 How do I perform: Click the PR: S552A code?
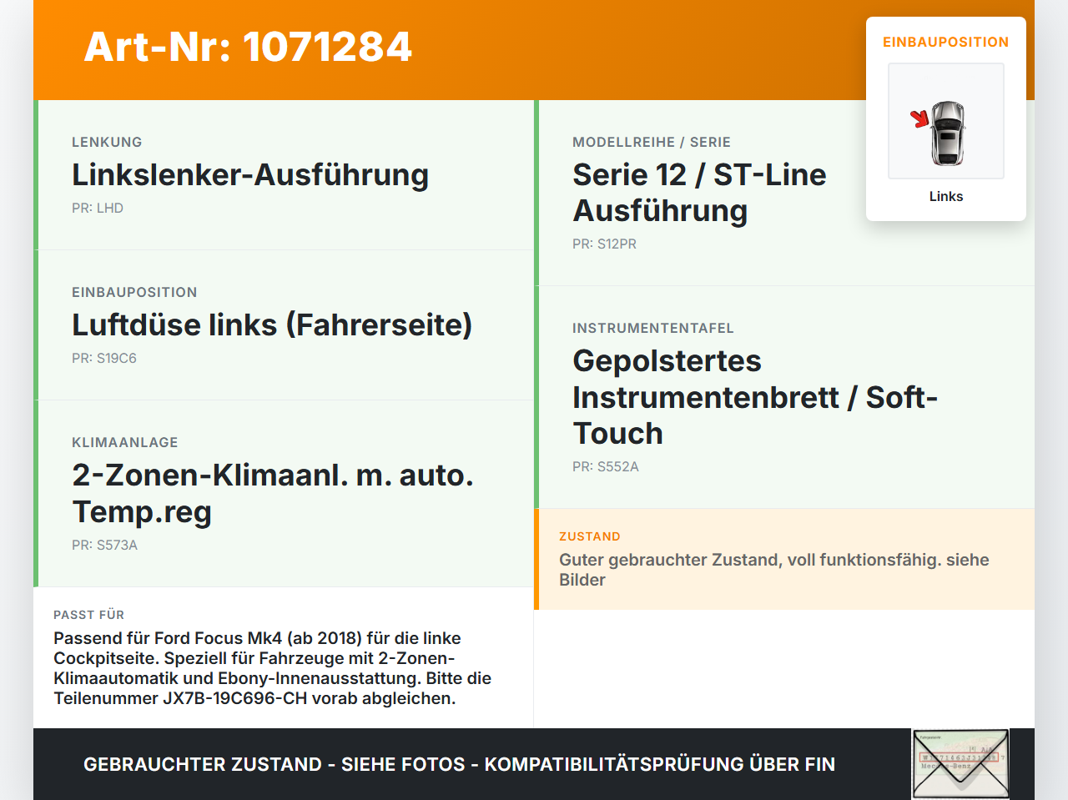[x=606, y=466]
